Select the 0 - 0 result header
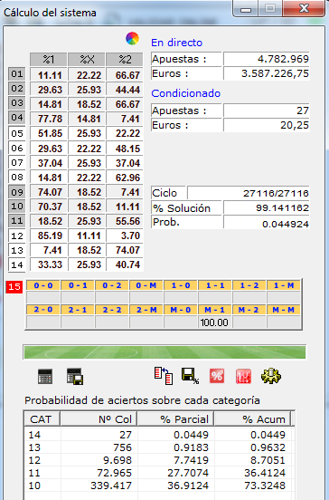The image size is (329, 500). tap(43, 285)
